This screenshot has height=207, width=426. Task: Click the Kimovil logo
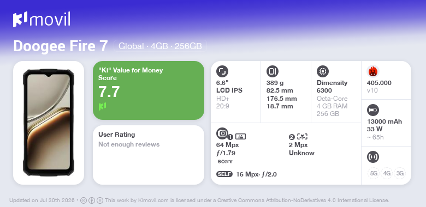coord(42,20)
